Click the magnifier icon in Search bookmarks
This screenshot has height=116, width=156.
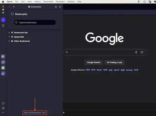click(16, 22)
